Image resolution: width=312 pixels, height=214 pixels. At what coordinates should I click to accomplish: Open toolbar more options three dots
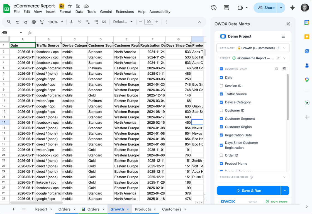tap(166, 22)
